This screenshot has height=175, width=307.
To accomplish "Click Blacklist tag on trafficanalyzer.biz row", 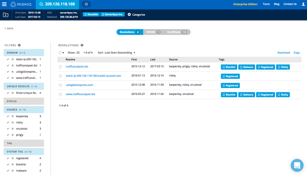I will point(229,67).
